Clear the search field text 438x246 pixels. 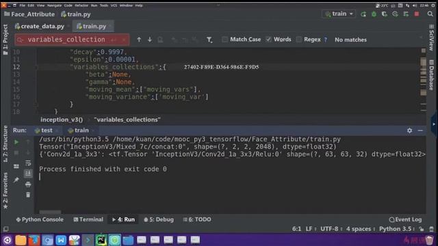click(x=124, y=40)
